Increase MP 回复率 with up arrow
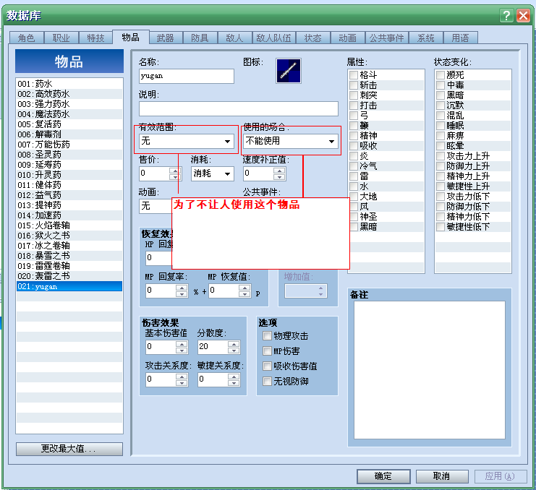The image size is (536, 490). point(182,288)
